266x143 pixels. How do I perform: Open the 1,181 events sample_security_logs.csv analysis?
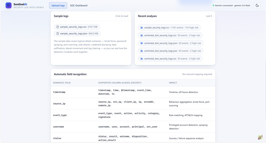(x=169, y=28)
